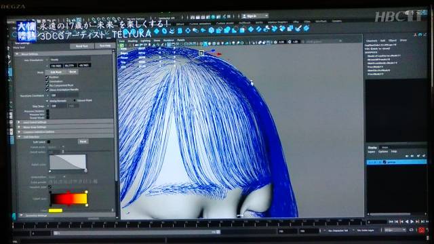
Task: Open the Layers menu in Layer Editor
Action: [372, 152]
